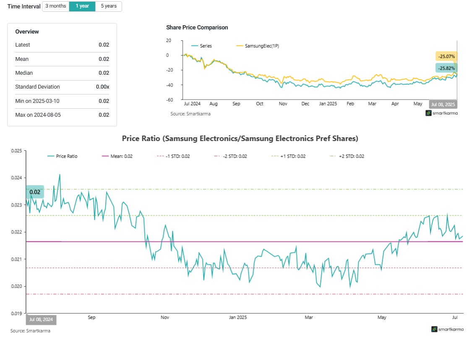Click the 0.00x standard deviation value

point(103,87)
